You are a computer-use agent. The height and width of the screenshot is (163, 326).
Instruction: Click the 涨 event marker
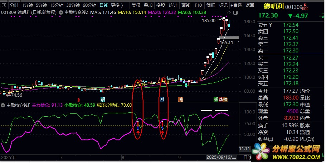(220, 100)
